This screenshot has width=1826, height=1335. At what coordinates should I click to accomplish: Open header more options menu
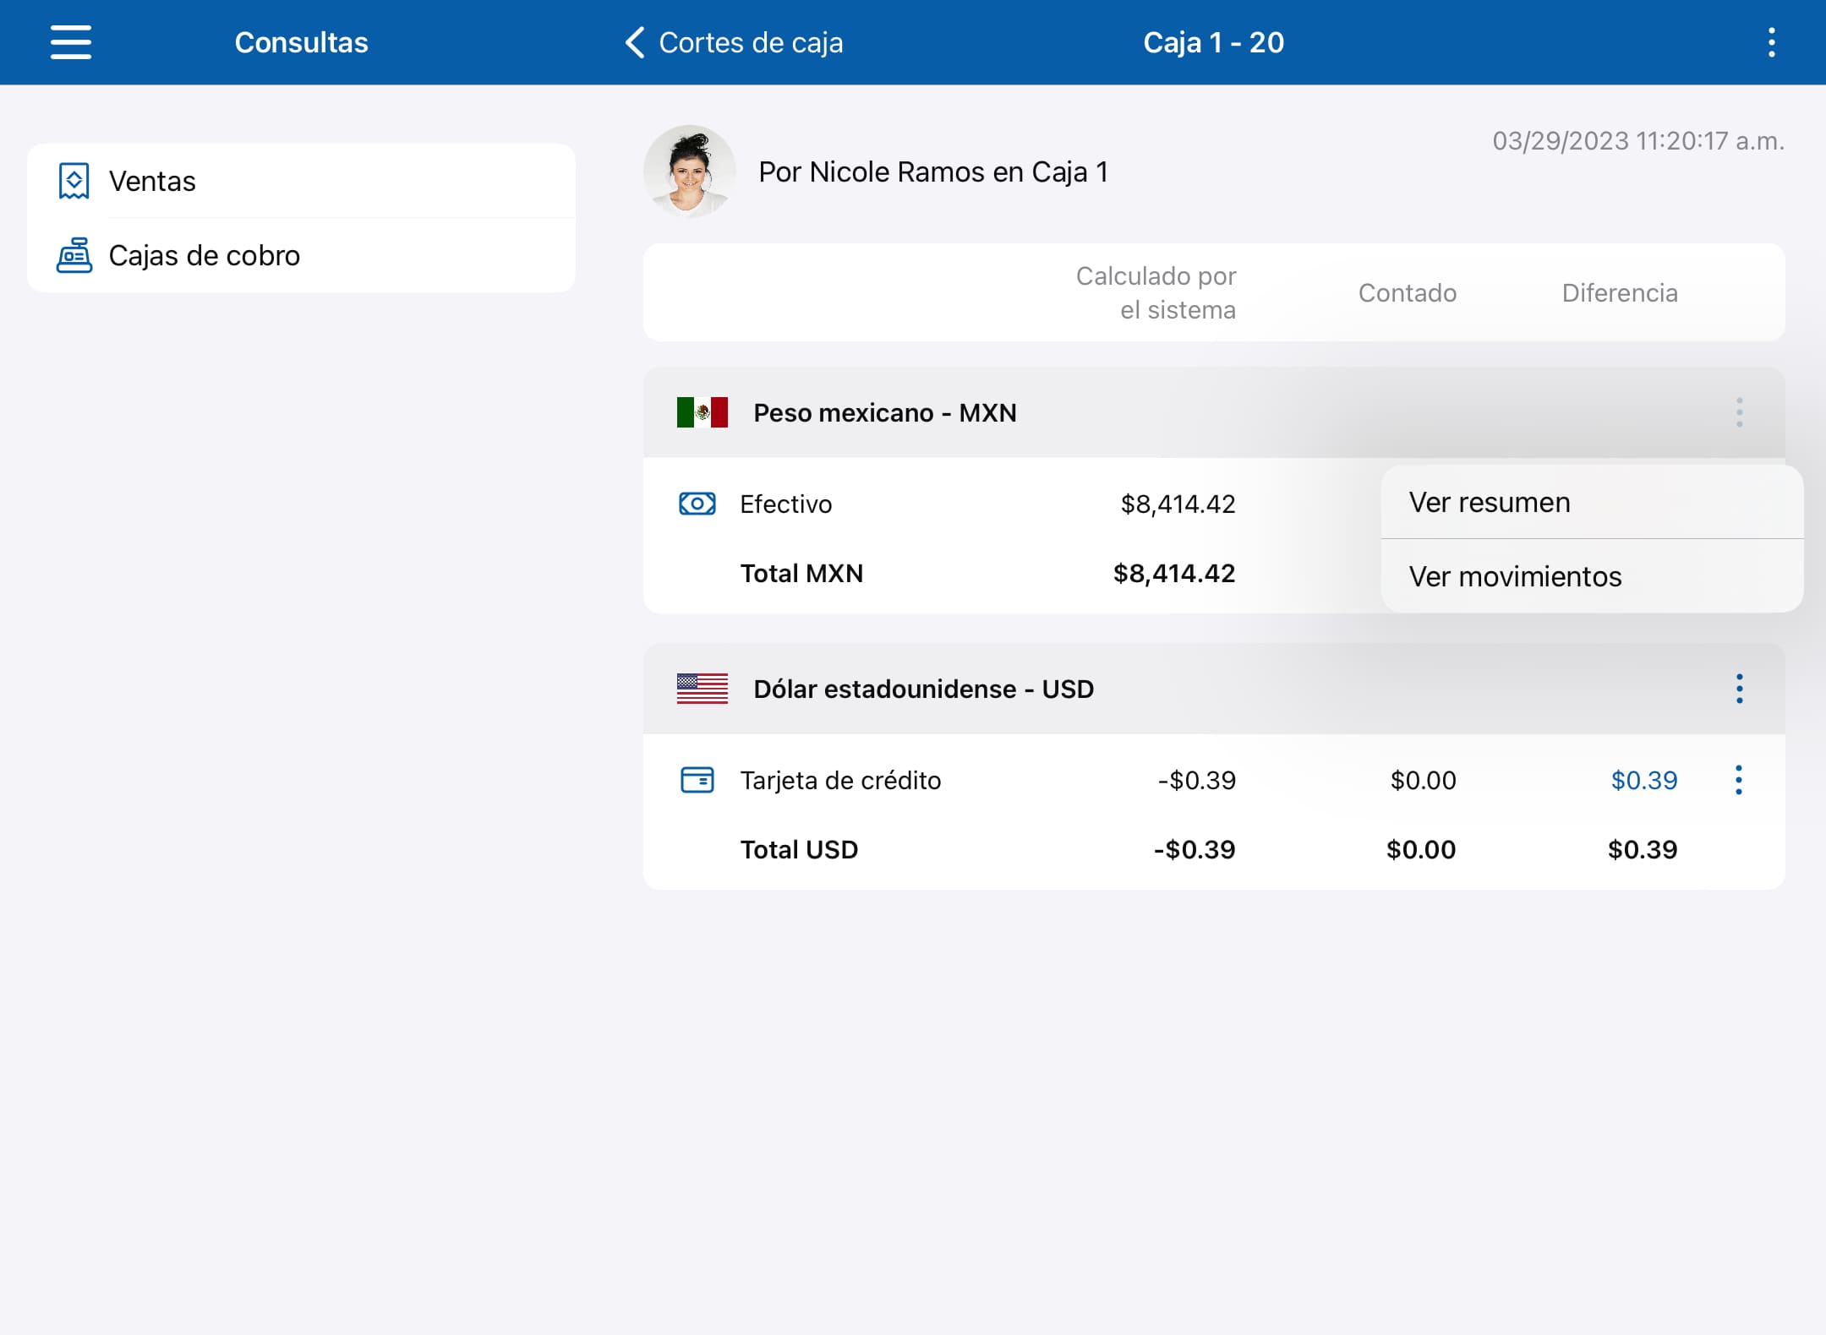(1771, 42)
